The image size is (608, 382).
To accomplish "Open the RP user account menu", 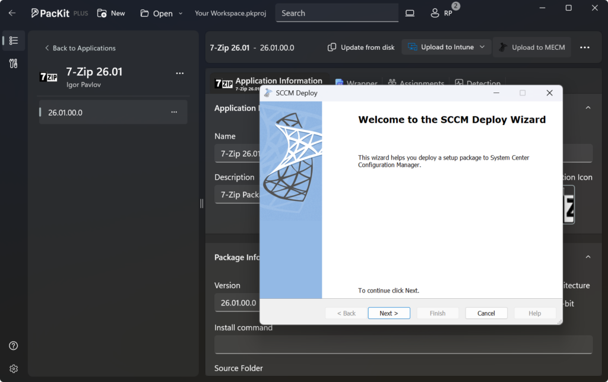I will click(x=442, y=13).
